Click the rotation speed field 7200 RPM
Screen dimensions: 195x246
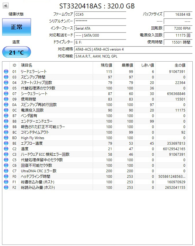[x=177, y=28]
